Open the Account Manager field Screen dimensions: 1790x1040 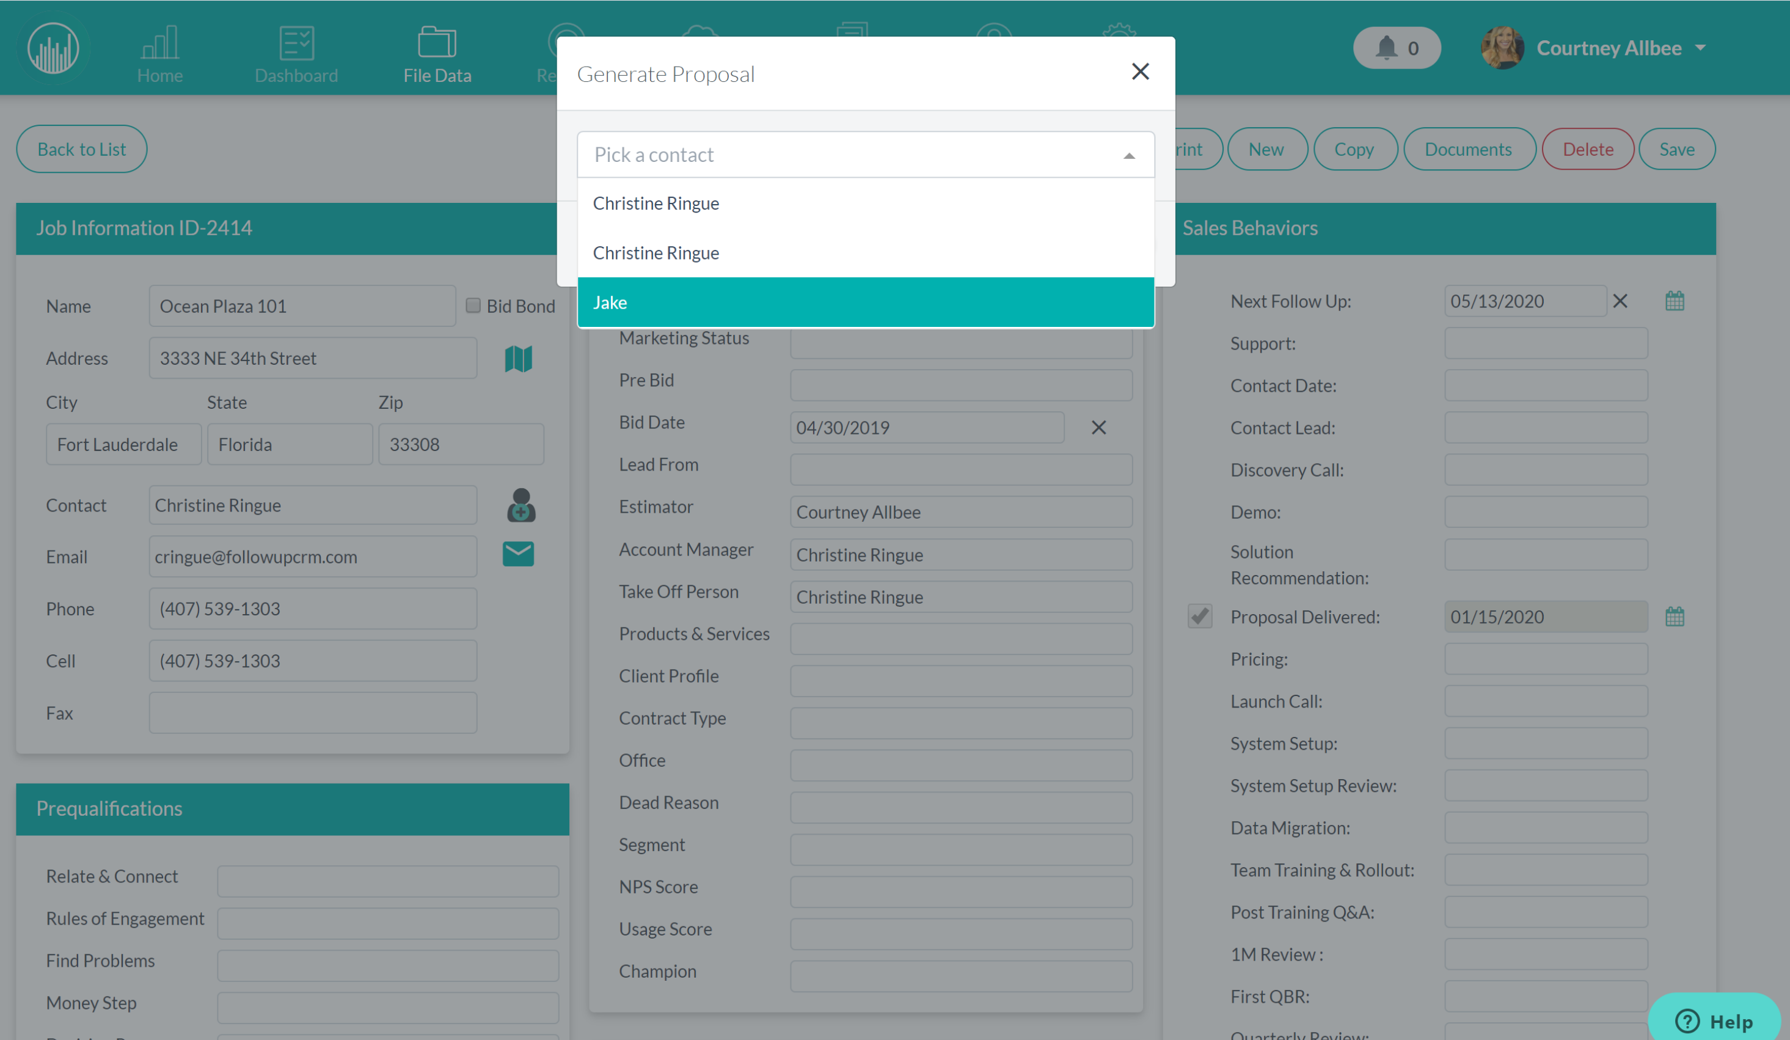pyautogui.click(x=961, y=555)
